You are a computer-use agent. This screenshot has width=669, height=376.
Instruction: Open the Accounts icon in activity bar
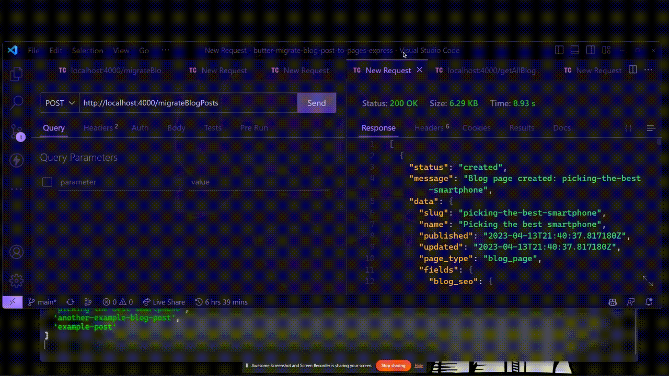(x=16, y=252)
